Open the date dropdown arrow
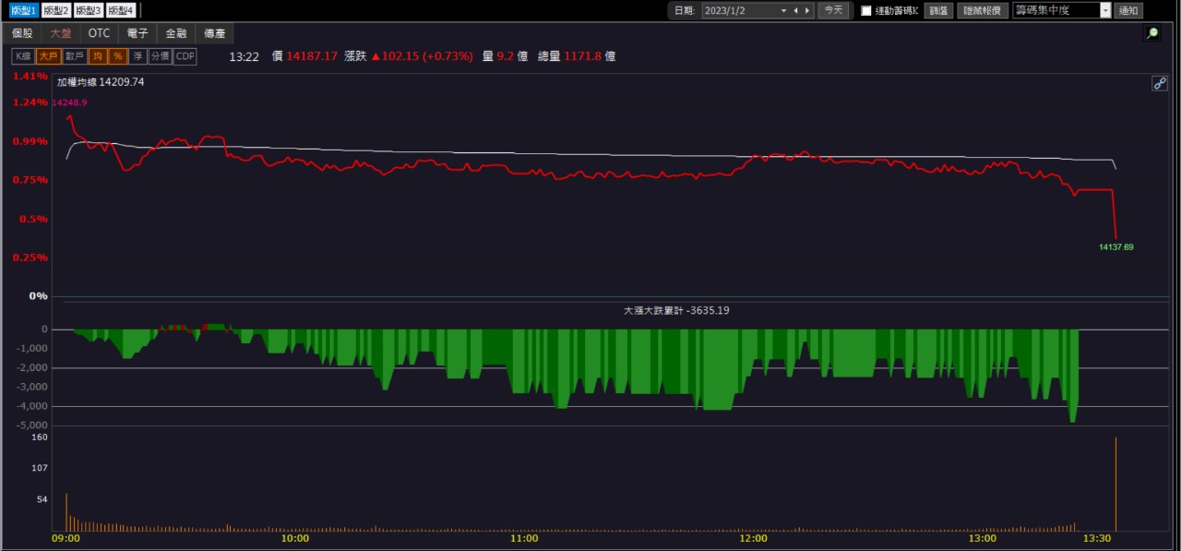Viewport: 1181px width, 551px height. pos(783,10)
